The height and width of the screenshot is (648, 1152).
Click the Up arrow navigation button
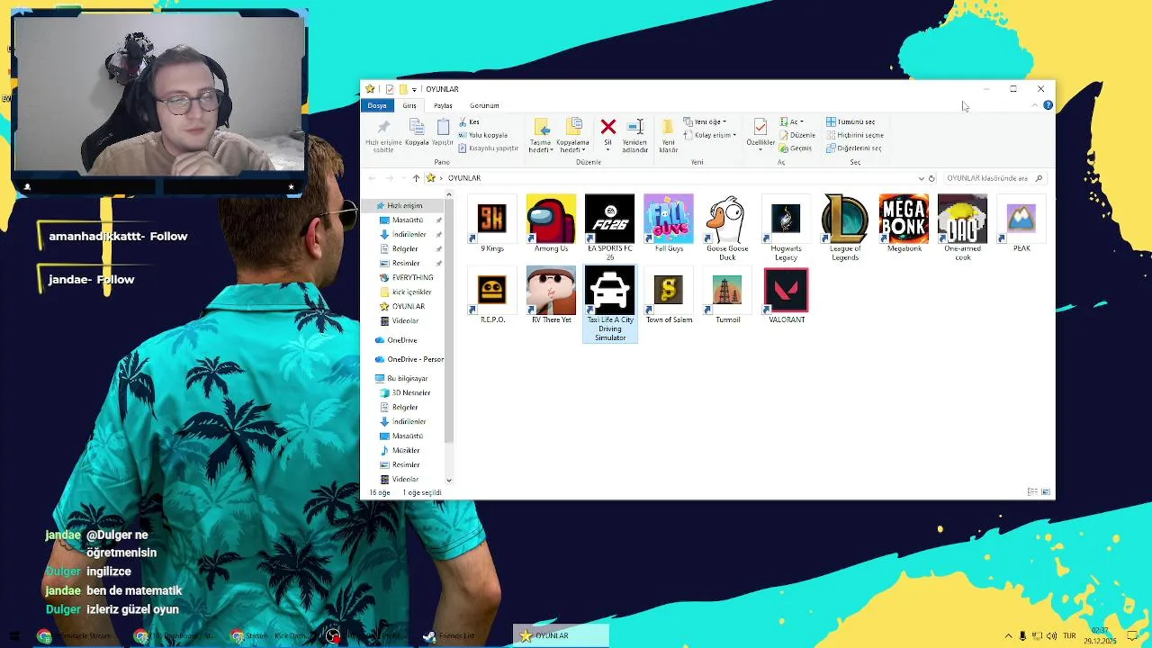416,178
